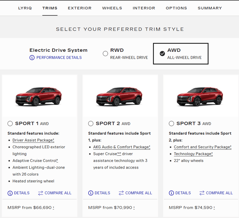The width and height of the screenshot is (239, 218).
Task: Open the Driver Assist Package link
Action: coord(33,140)
